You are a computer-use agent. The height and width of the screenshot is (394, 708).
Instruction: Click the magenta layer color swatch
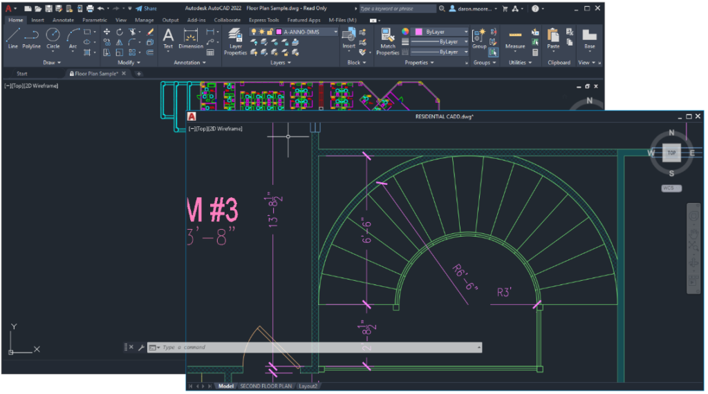(279, 32)
